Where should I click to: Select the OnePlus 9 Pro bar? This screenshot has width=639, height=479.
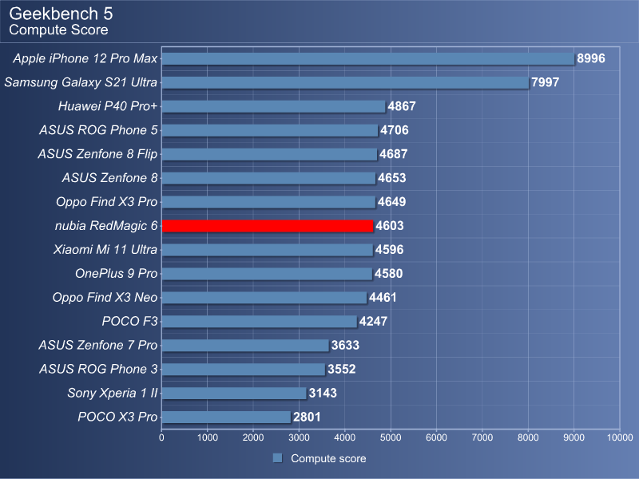[x=267, y=274]
